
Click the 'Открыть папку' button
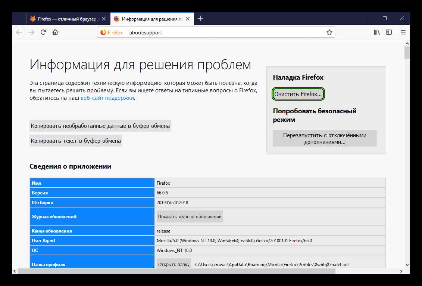coord(174,264)
